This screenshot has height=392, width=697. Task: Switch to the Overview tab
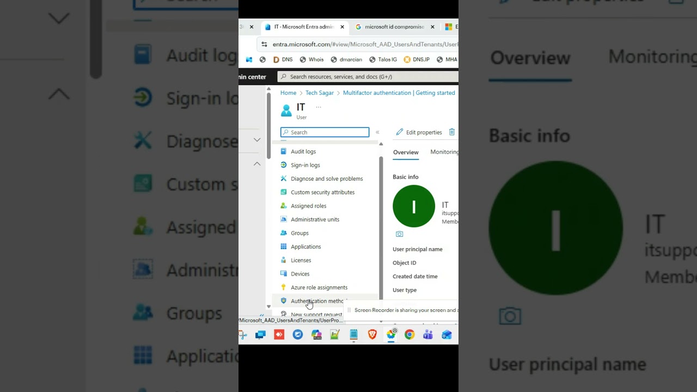[x=406, y=152]
